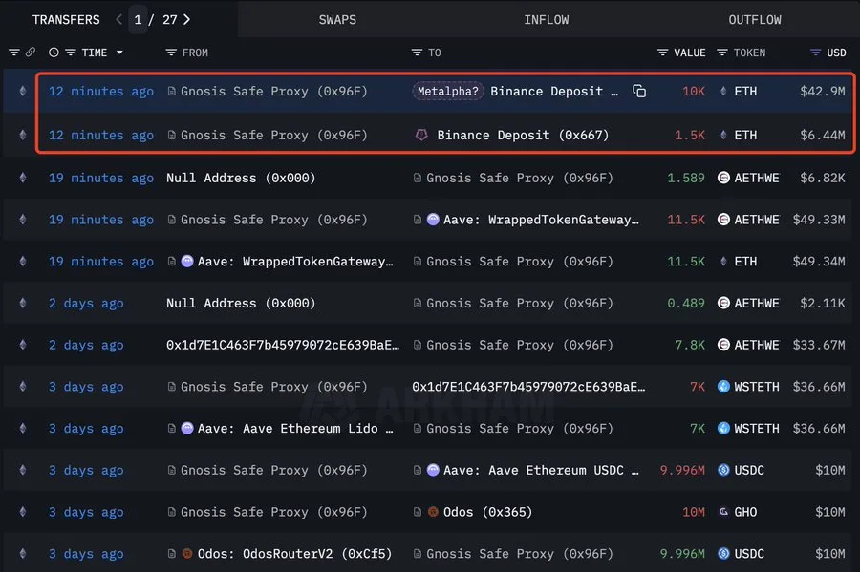Click ETH token icon on $6.44M row
Viewport: 860px width, 572px height.
723,135
